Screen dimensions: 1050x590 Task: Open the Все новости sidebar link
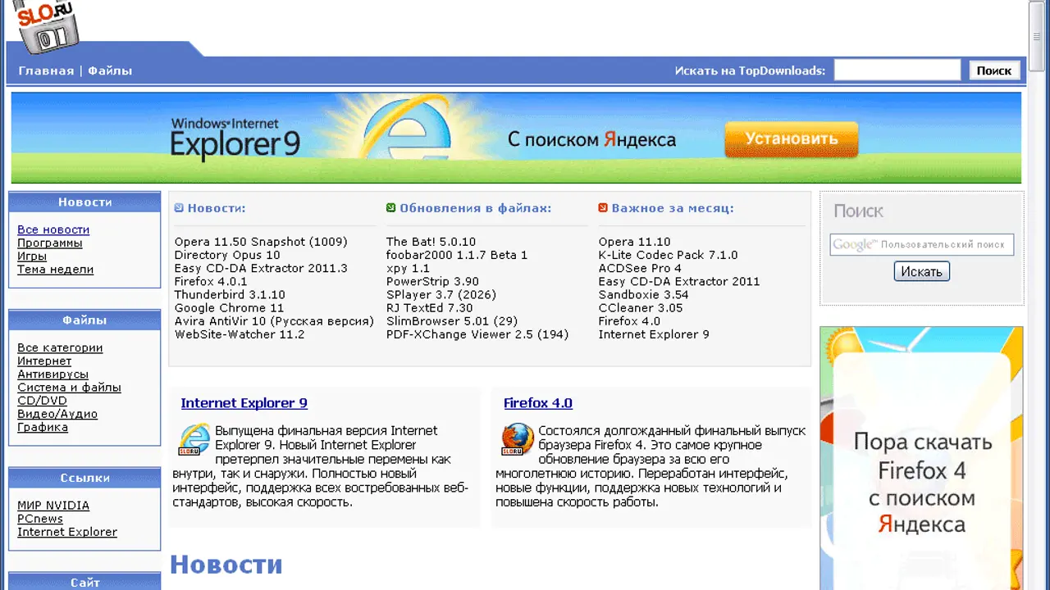point(53,230)
